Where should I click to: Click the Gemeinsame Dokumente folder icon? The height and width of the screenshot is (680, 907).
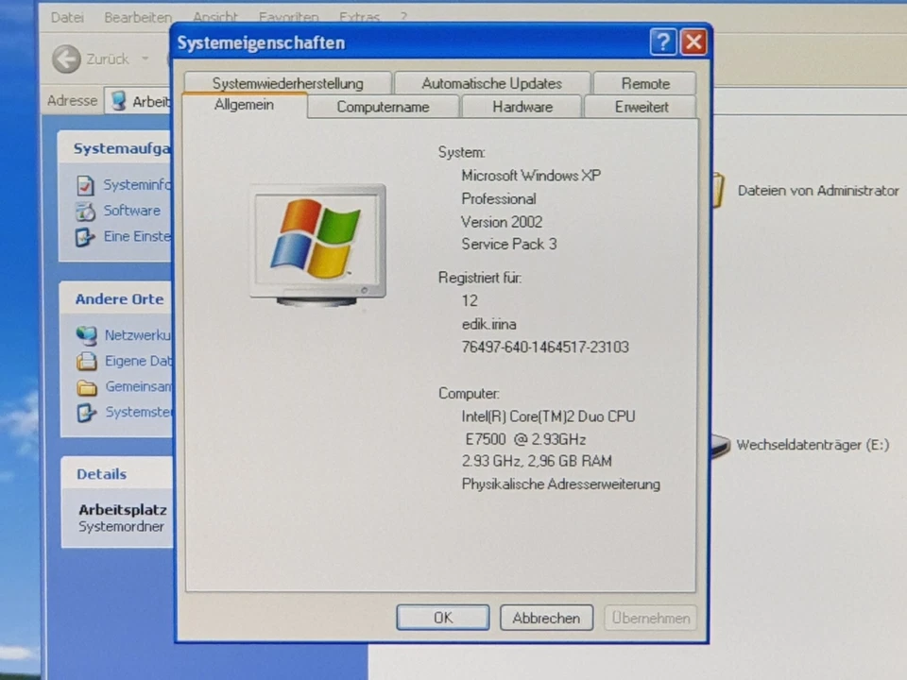[x=87, y=387]
